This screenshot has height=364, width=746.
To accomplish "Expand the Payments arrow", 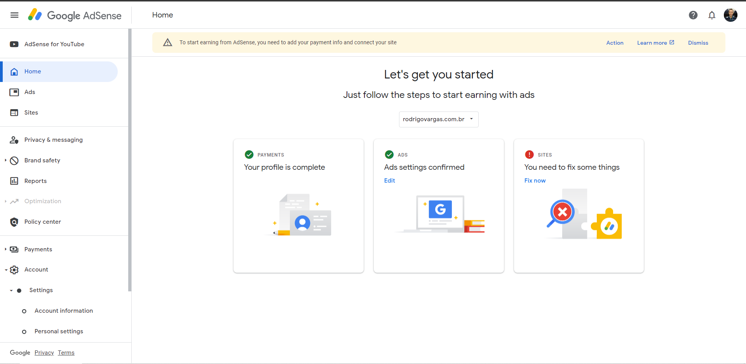I will 5,249.
